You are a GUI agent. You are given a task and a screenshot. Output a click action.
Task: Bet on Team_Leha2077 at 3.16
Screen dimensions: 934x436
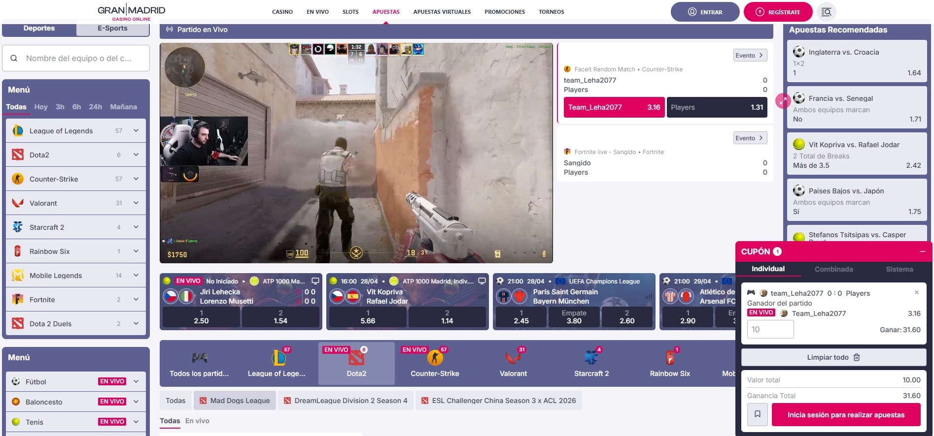pyautogui.click(x=614, y=107)
